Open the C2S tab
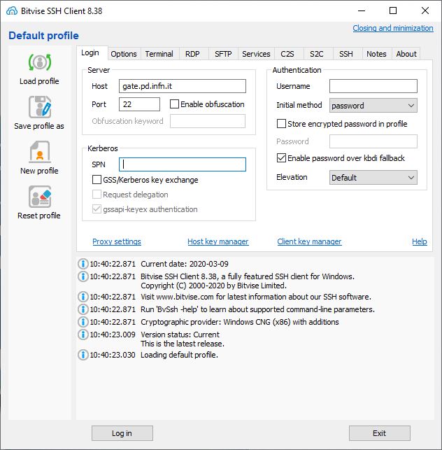The image size is (442, 450). coord(287,54)
